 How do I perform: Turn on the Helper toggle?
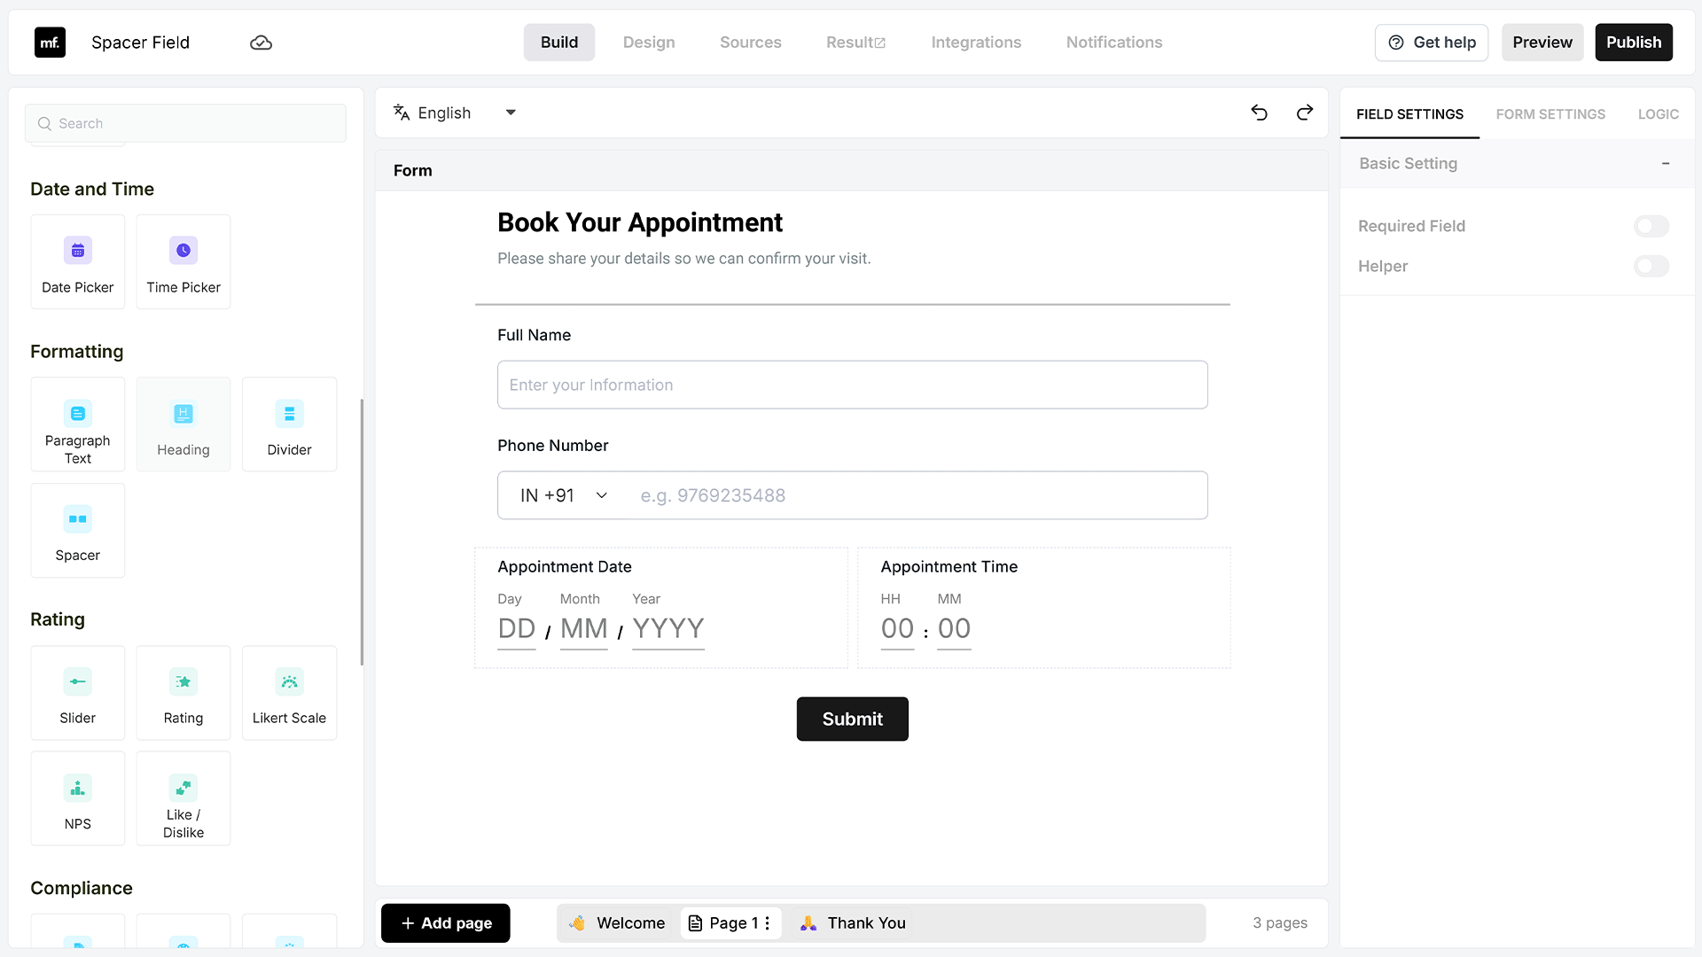pos(1651,266)
